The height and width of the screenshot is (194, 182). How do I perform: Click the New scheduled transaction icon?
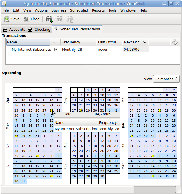(x=50, y=19)
